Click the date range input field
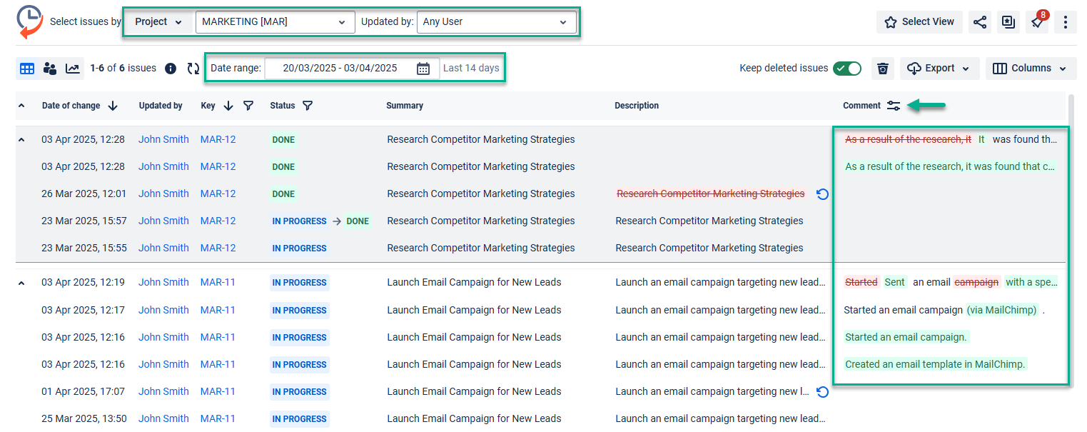This screenshot has width=1087, height=432. (340, 69)
